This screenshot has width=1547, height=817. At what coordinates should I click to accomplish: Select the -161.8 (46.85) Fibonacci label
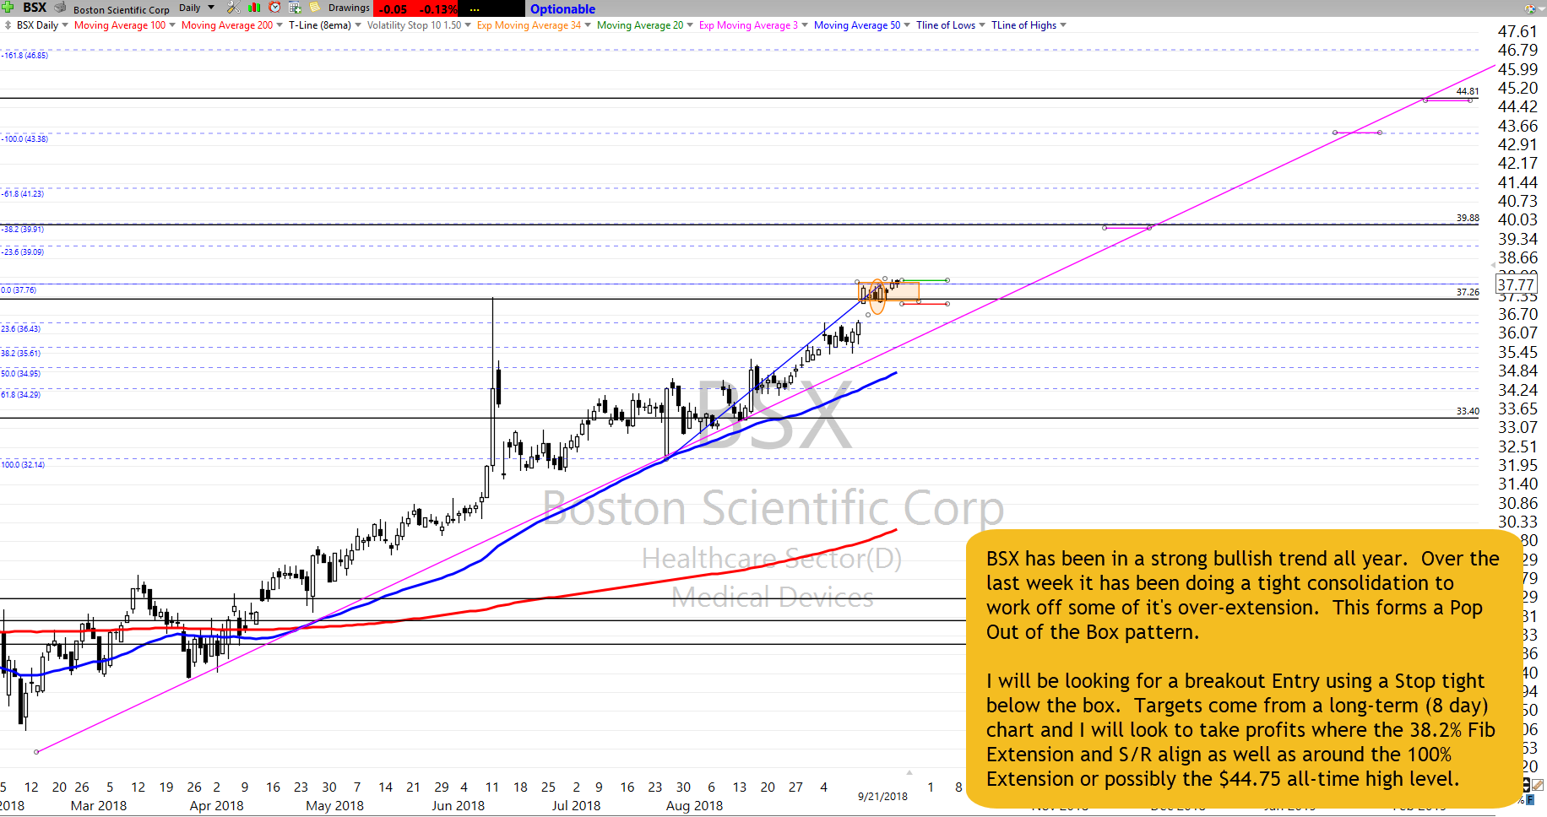click(24, 55)
